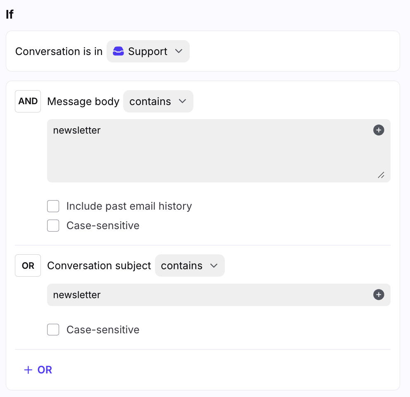410x397 pixels.
Task: Click the conversation subject 'newsletter' input field
Action: (x=207, y=295)
